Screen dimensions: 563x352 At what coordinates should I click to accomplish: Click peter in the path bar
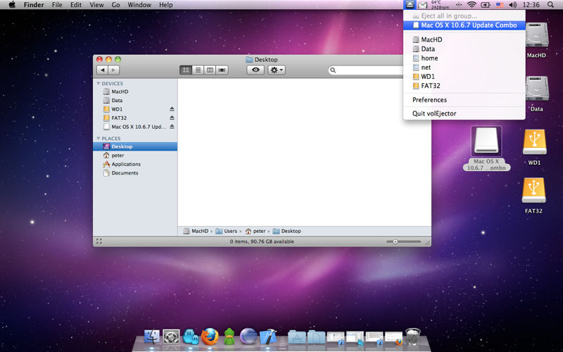[x=255, y=231]
